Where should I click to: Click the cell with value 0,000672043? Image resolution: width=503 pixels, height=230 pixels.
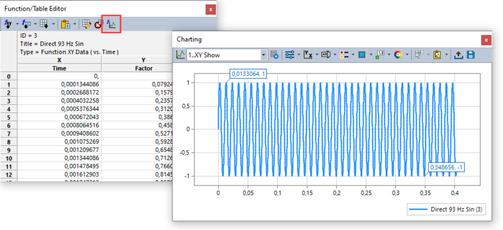coord(59,118)
